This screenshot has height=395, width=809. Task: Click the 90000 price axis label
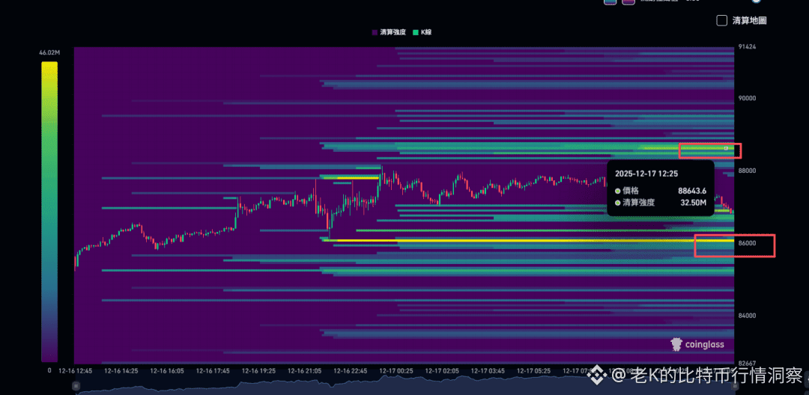(748, 98)
